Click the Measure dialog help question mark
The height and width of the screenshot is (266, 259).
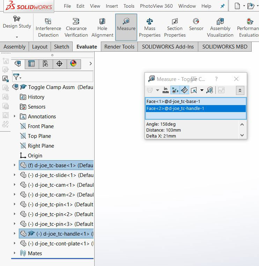pyautogui.click(x=216, y=79)
